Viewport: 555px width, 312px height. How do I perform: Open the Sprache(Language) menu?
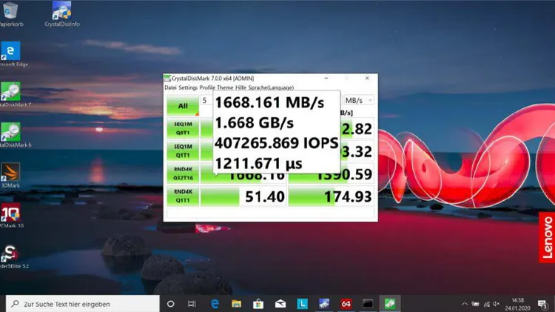271,87
